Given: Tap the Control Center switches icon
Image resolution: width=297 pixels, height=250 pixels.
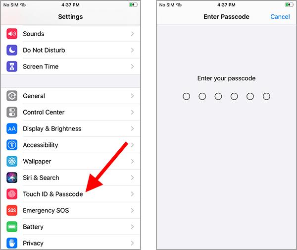Looking at the screenshot, I should [12, 112].
